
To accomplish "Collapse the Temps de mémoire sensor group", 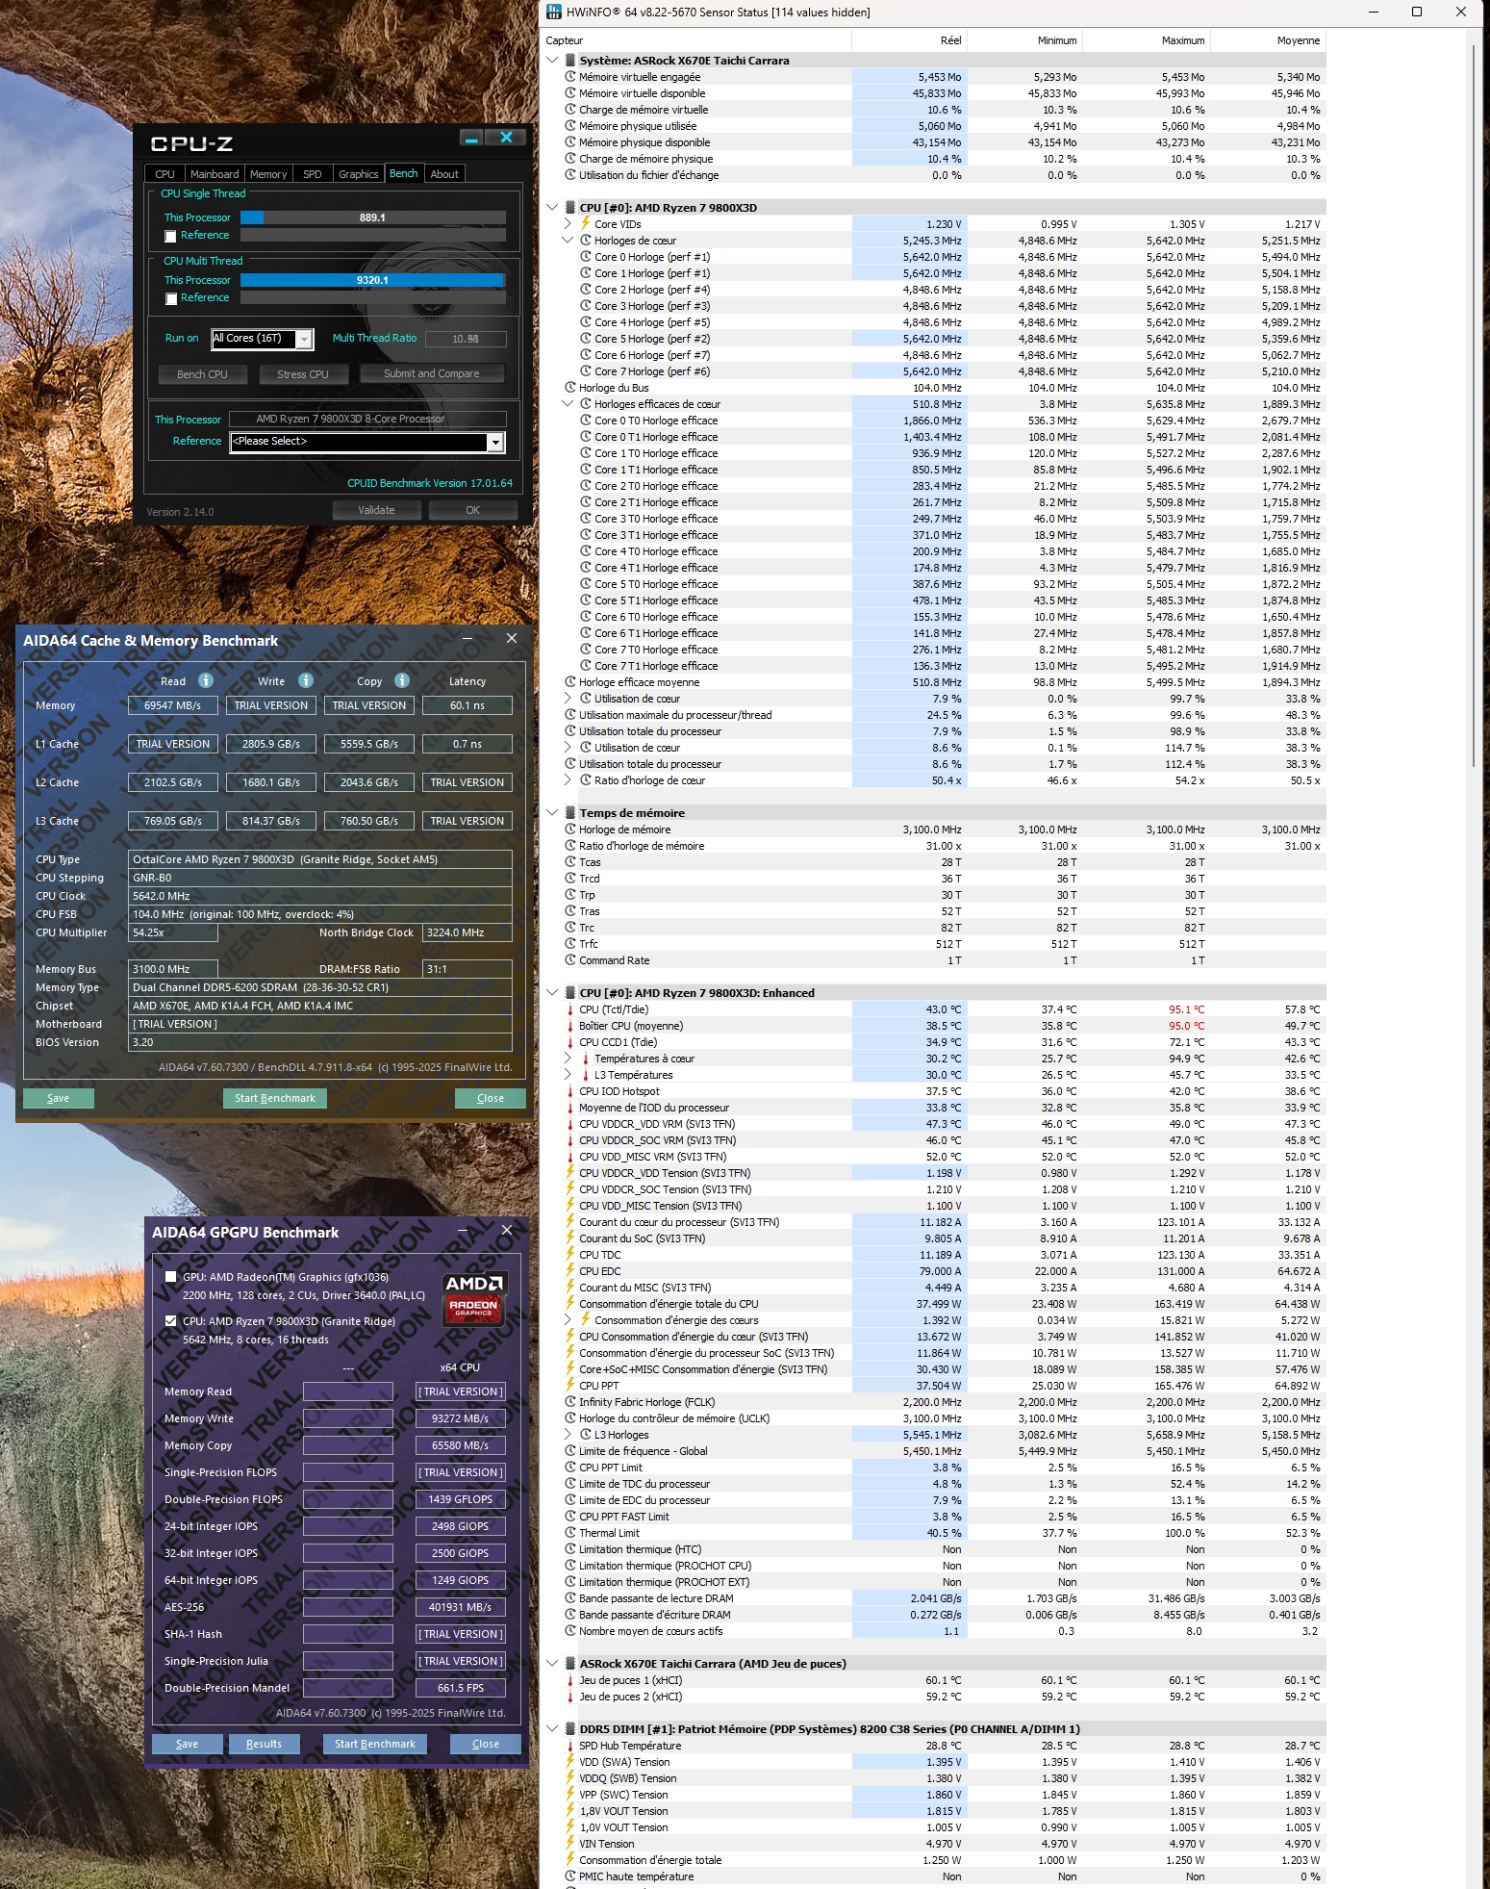I will (x=552, y=812).
